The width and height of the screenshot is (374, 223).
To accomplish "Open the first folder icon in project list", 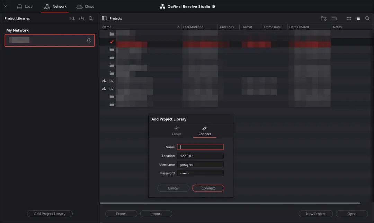I will coord(112,34).
